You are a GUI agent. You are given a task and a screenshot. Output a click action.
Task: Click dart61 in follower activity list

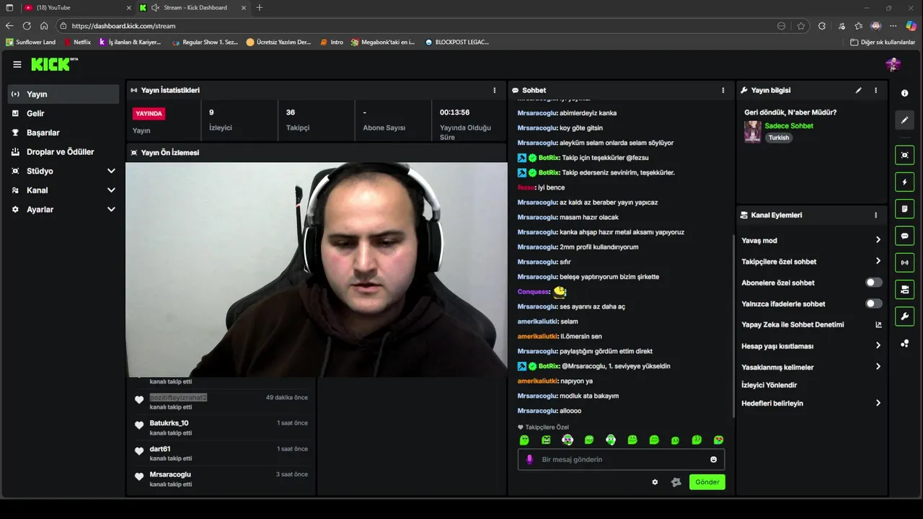(x=159, y=449)
